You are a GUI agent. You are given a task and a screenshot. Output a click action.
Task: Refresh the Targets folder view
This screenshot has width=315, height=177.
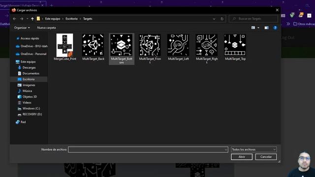coord(222,19)
